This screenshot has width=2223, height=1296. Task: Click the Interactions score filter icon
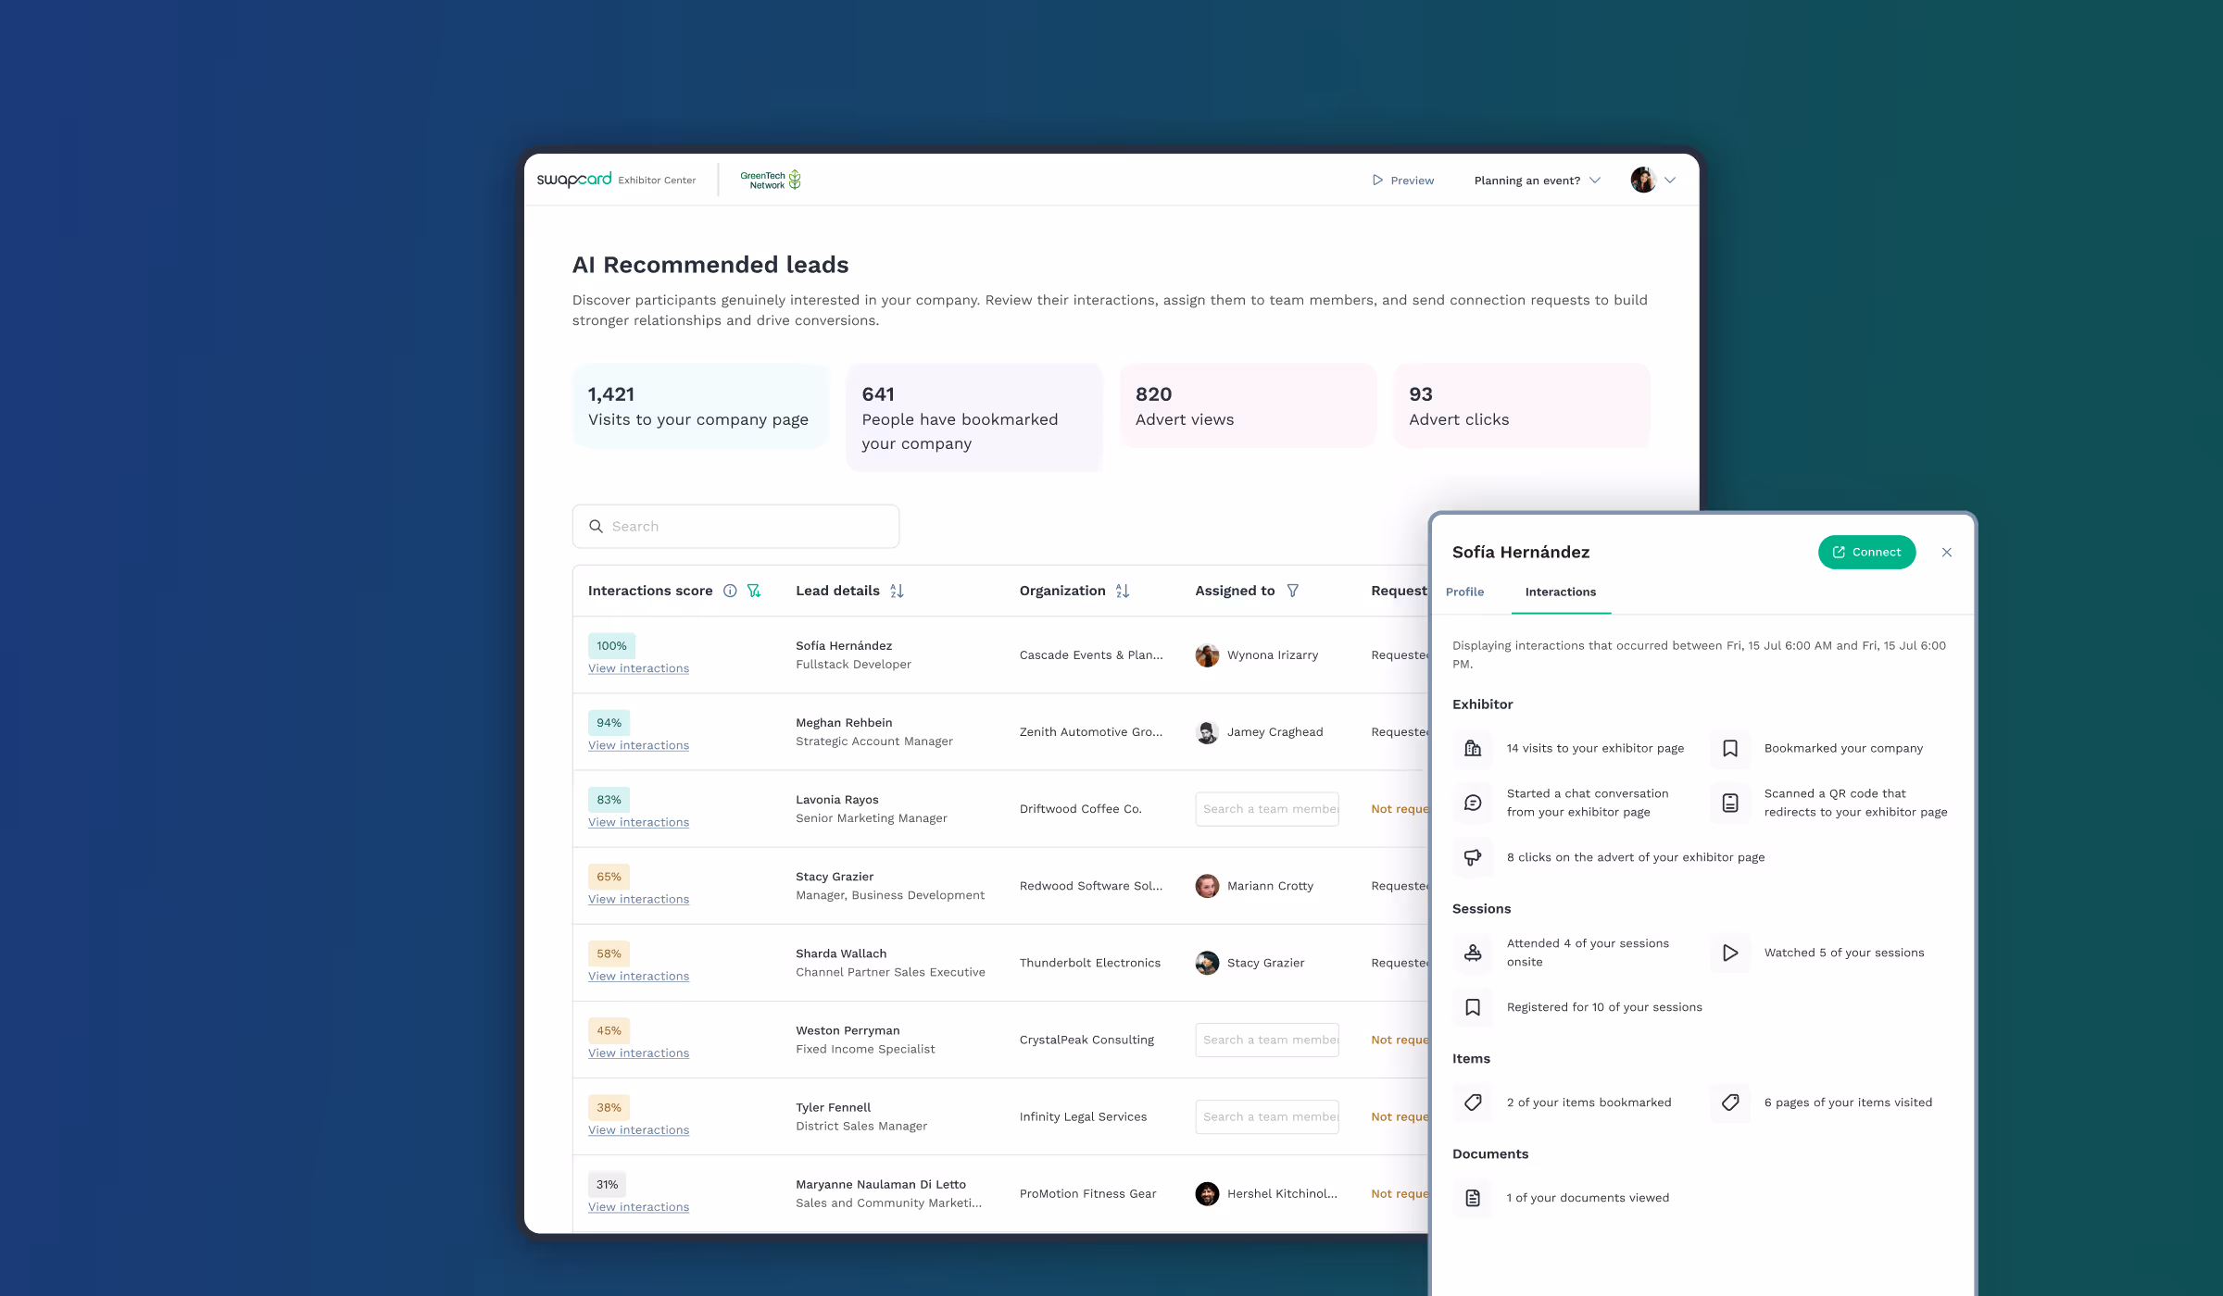tap(754, 591)
